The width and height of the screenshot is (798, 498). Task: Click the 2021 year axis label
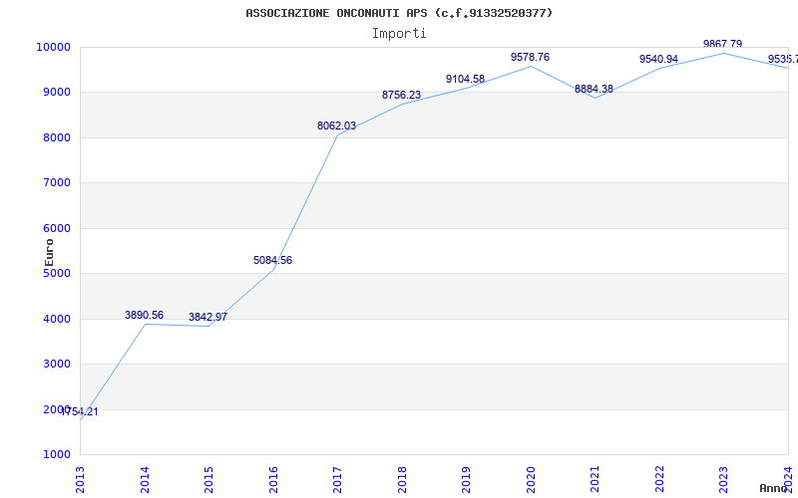[x=595, y=479]
